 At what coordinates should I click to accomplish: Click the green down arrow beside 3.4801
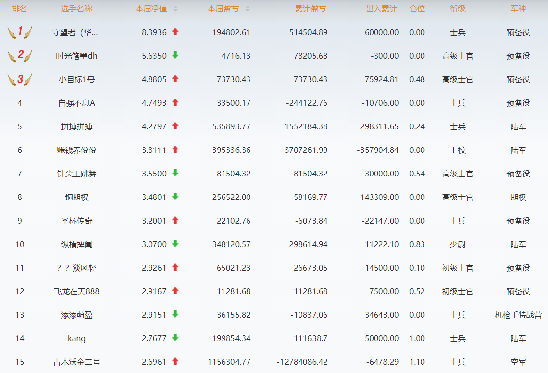click(x=175, y=197)
